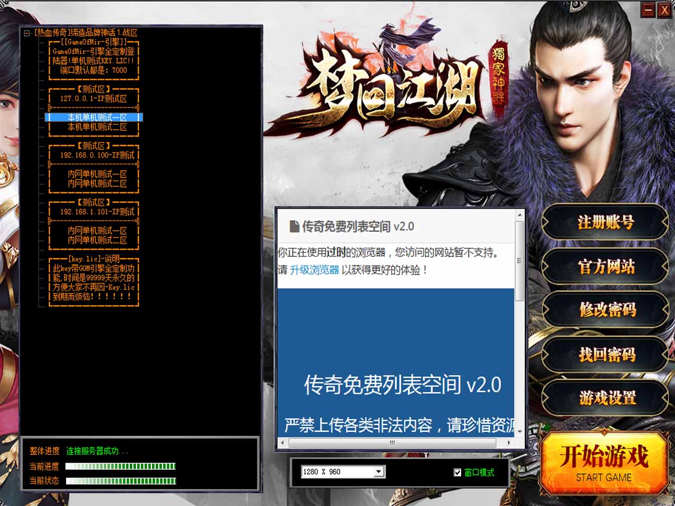Click browser panel scroll-left arrow
This screenshot has height=506, width=675.
pos(282,443)
